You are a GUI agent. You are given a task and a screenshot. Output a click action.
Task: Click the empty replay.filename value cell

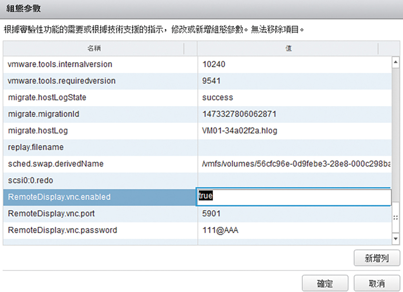point(294,147)
